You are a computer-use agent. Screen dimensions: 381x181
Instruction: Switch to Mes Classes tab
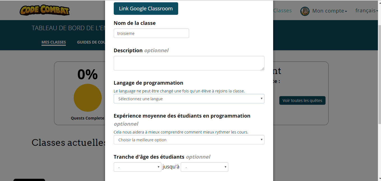point(54,42)
